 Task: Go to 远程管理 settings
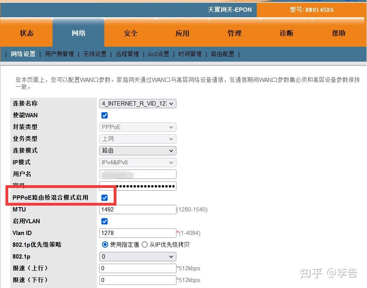coord(127,54)
